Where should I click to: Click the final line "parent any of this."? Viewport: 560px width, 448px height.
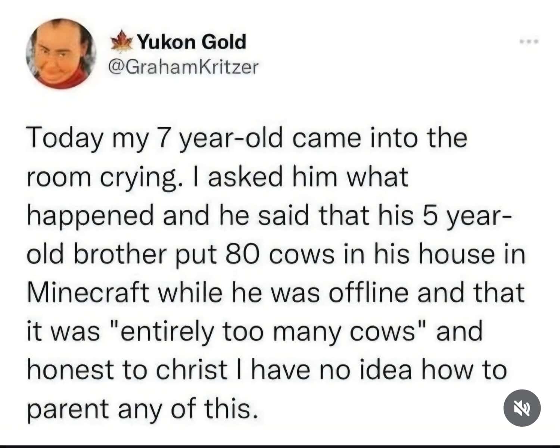click(x=142, y=408)
